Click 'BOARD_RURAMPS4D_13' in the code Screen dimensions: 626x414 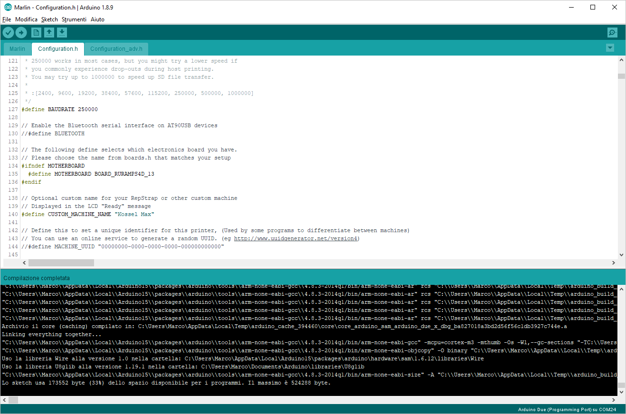[x=124, y=174]
